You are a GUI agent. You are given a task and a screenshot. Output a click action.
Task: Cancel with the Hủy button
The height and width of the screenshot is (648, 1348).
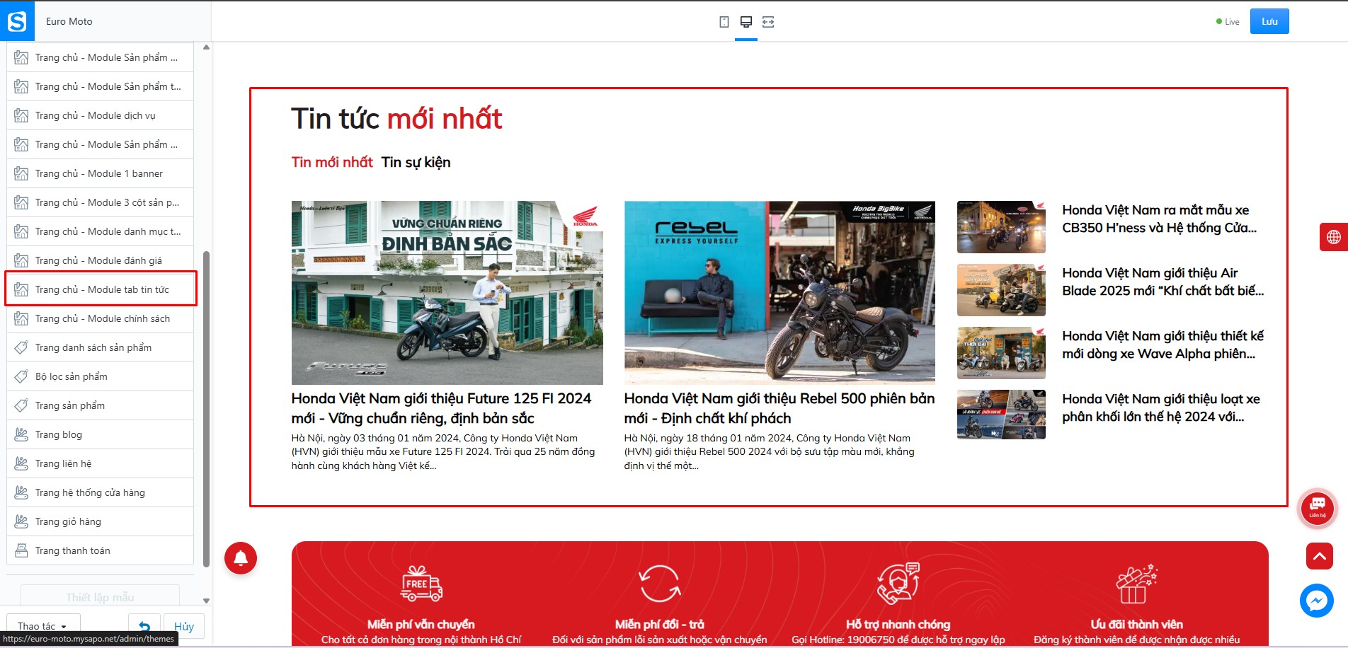click(184, 627)
